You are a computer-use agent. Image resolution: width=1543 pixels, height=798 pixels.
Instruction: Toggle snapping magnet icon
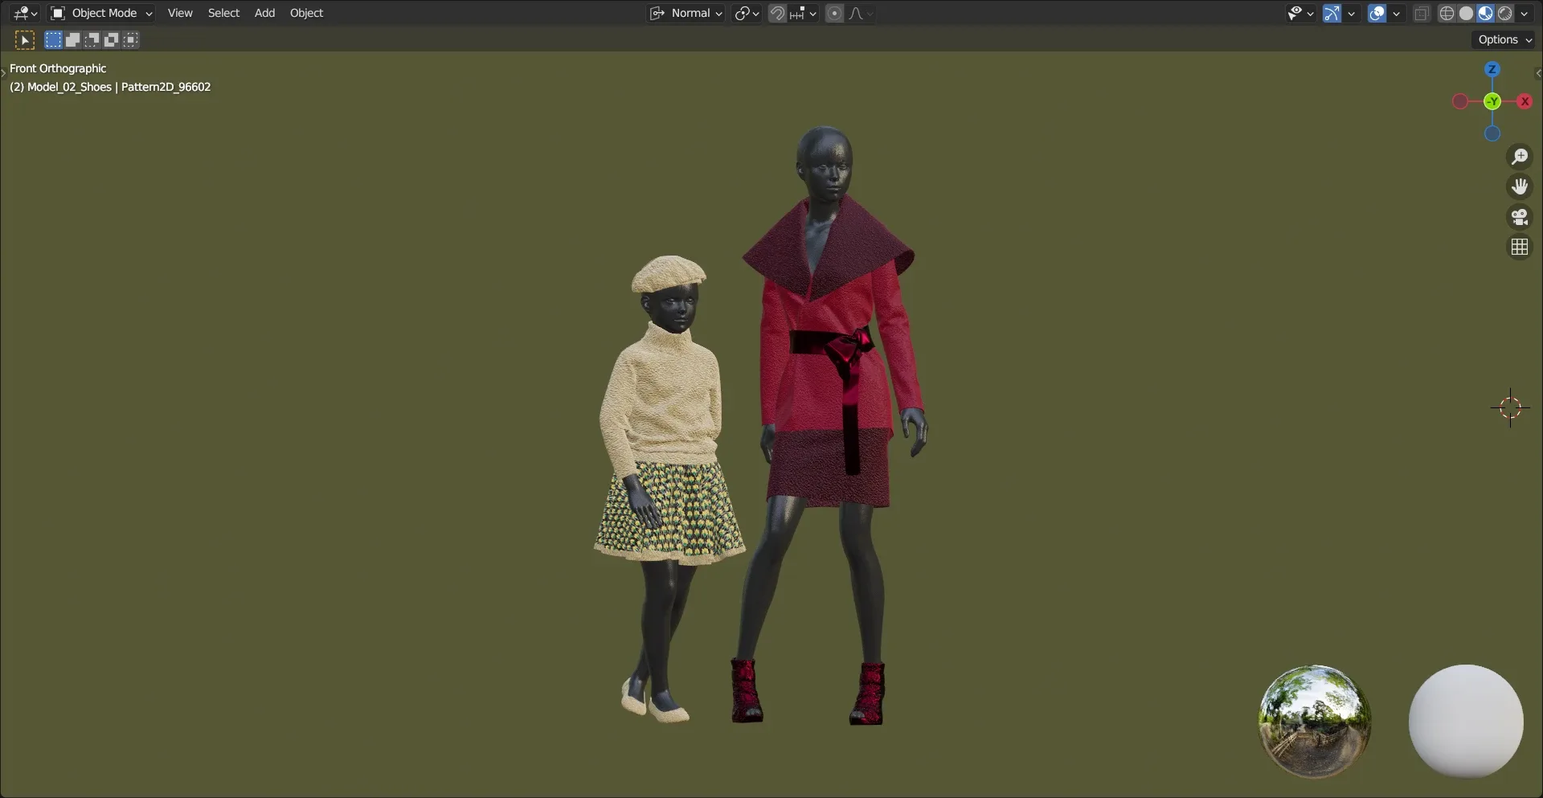tap(777, 13)
